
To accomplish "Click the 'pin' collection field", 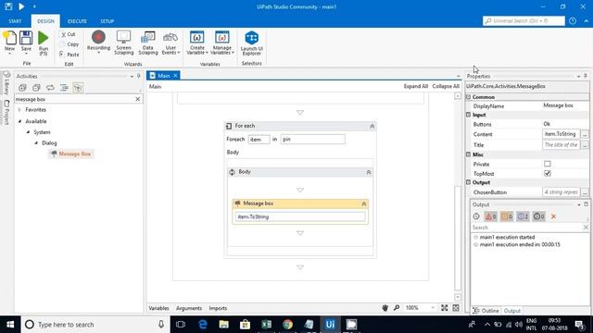I will [313, 140].
